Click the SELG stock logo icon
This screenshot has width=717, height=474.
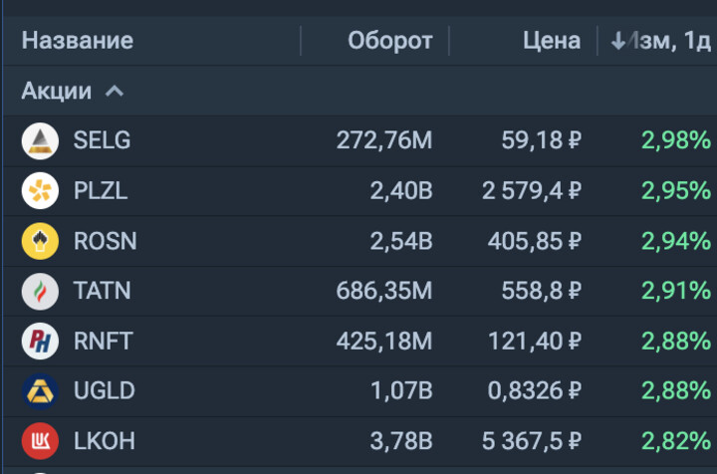pyautogui.click(x=40, y=140)
